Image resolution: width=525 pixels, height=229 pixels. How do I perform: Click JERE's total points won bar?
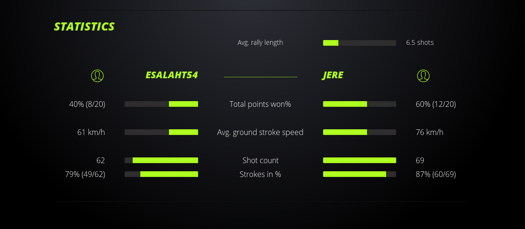[x=359, y=104]
